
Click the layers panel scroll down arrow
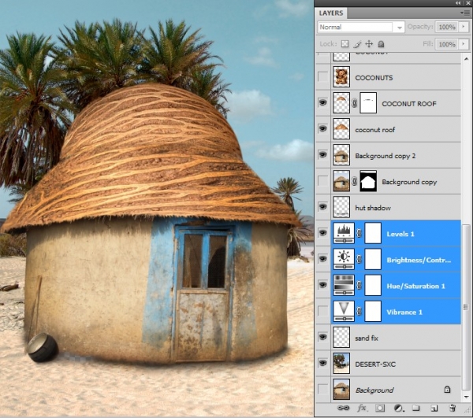466,397
